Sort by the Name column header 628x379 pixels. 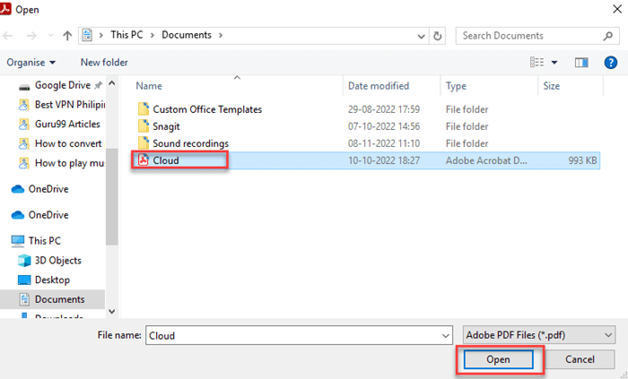point(149,86)
